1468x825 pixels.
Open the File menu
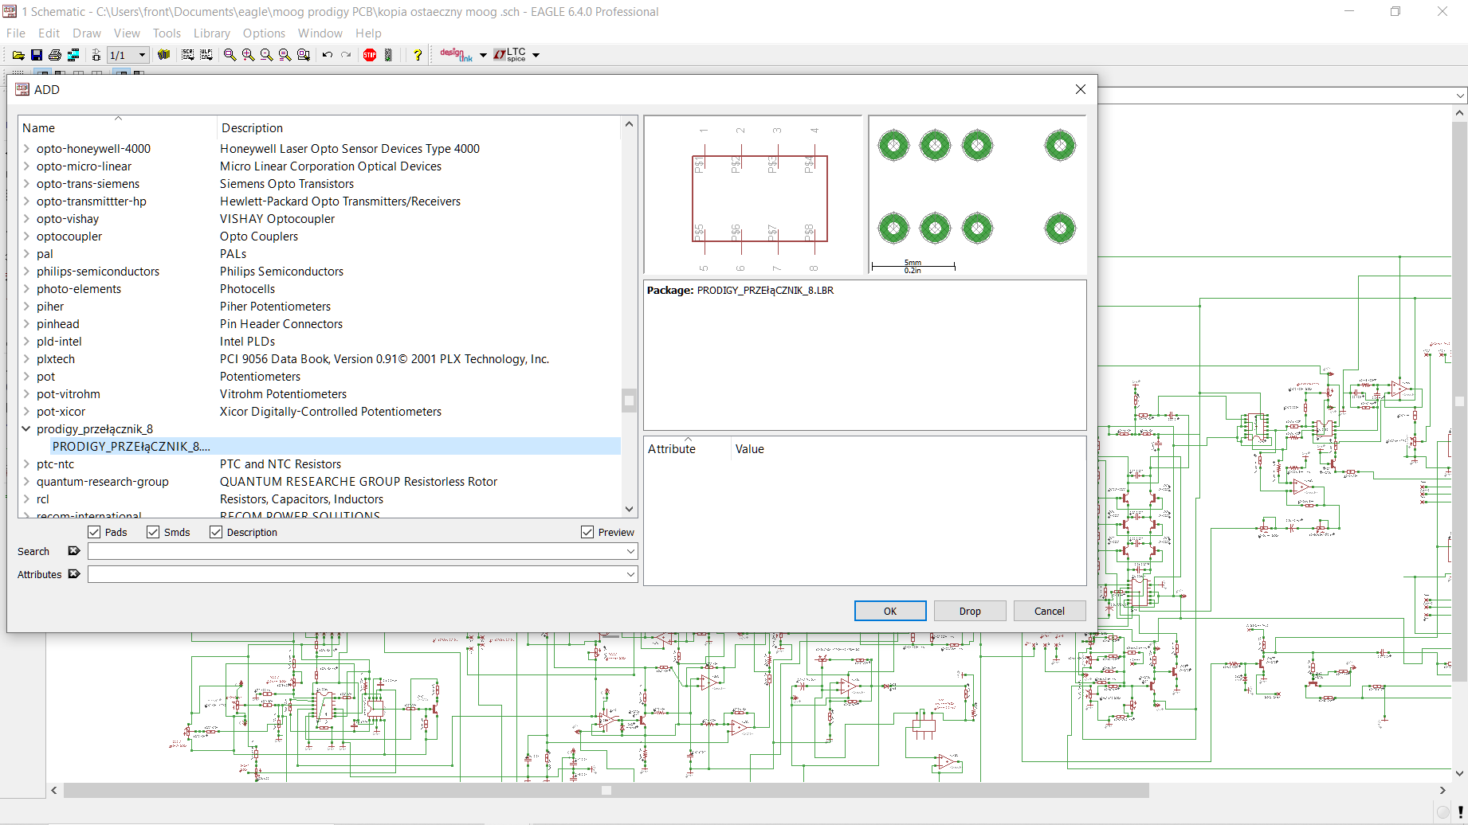pyautogui.click(x=16, y=33)
